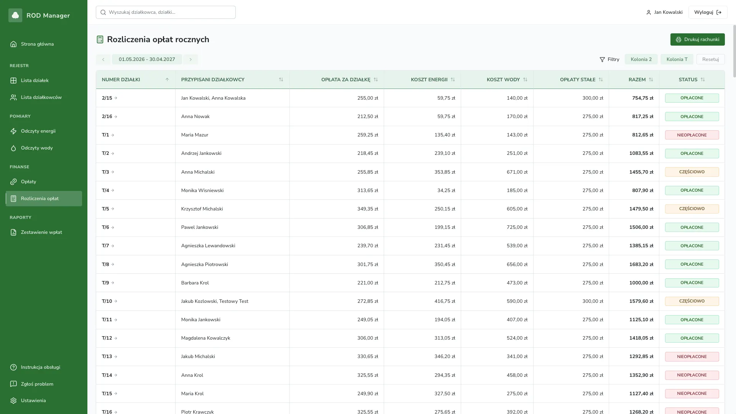Open the 01.05.2026 - 30.04.2027 period picker
736x414 pixels.
pyautogui.click(x=147, y=59)
